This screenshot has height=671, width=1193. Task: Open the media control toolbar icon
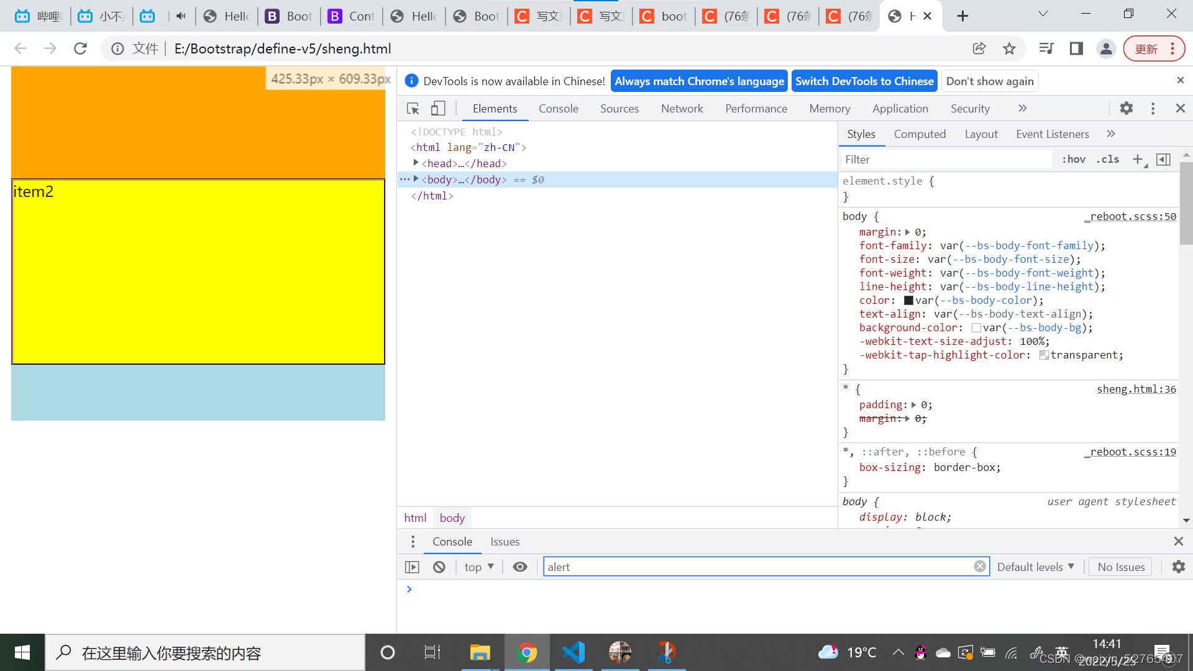click(x=1046, y=48)
